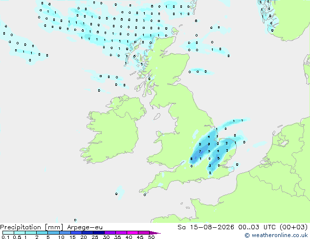Click the "20" legend scale label

coord(84,237)
